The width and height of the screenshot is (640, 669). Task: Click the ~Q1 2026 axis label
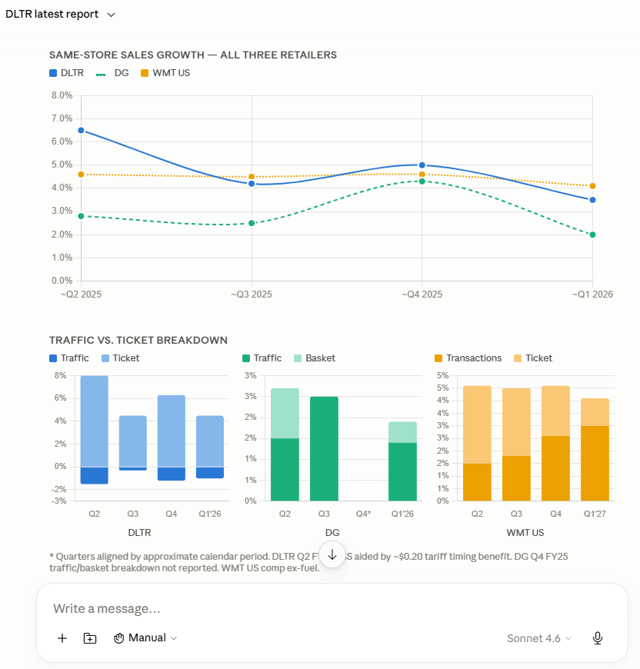pos(592,295)
